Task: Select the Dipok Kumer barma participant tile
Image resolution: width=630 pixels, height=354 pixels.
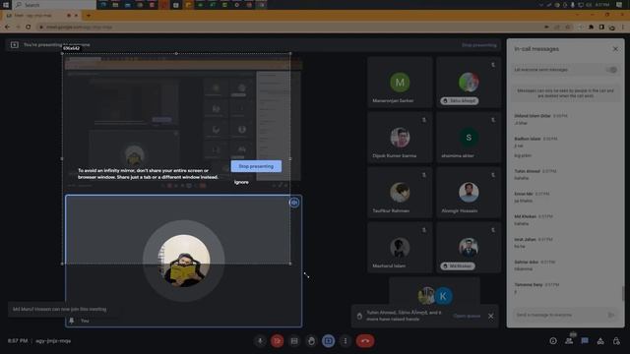Action: (x=400, y=138)
